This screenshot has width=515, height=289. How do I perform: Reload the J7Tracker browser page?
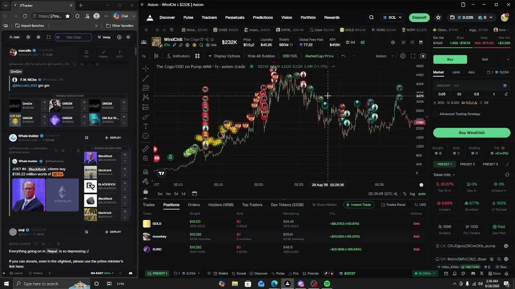(x=25, y=16)
